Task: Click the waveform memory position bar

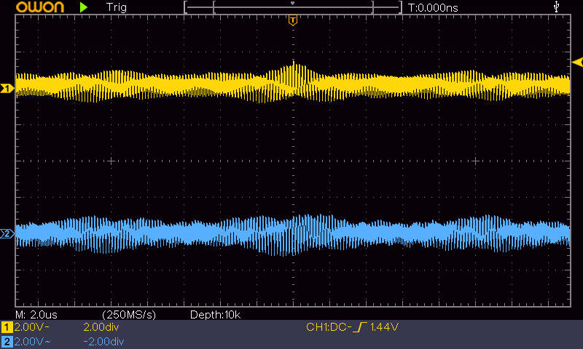Action: click(x=292, y=7)
